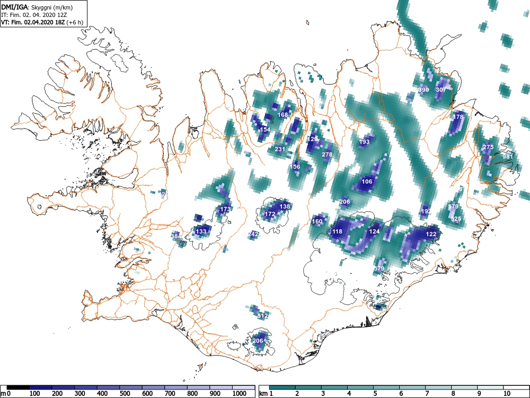Image resolution: width=530 pixels, height=398 pixels.
Task: Click the '500' label in the metres legend
Action: 125,393
